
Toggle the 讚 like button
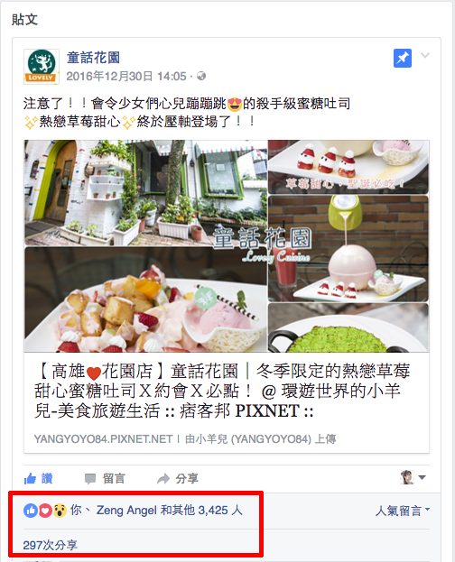39,478
